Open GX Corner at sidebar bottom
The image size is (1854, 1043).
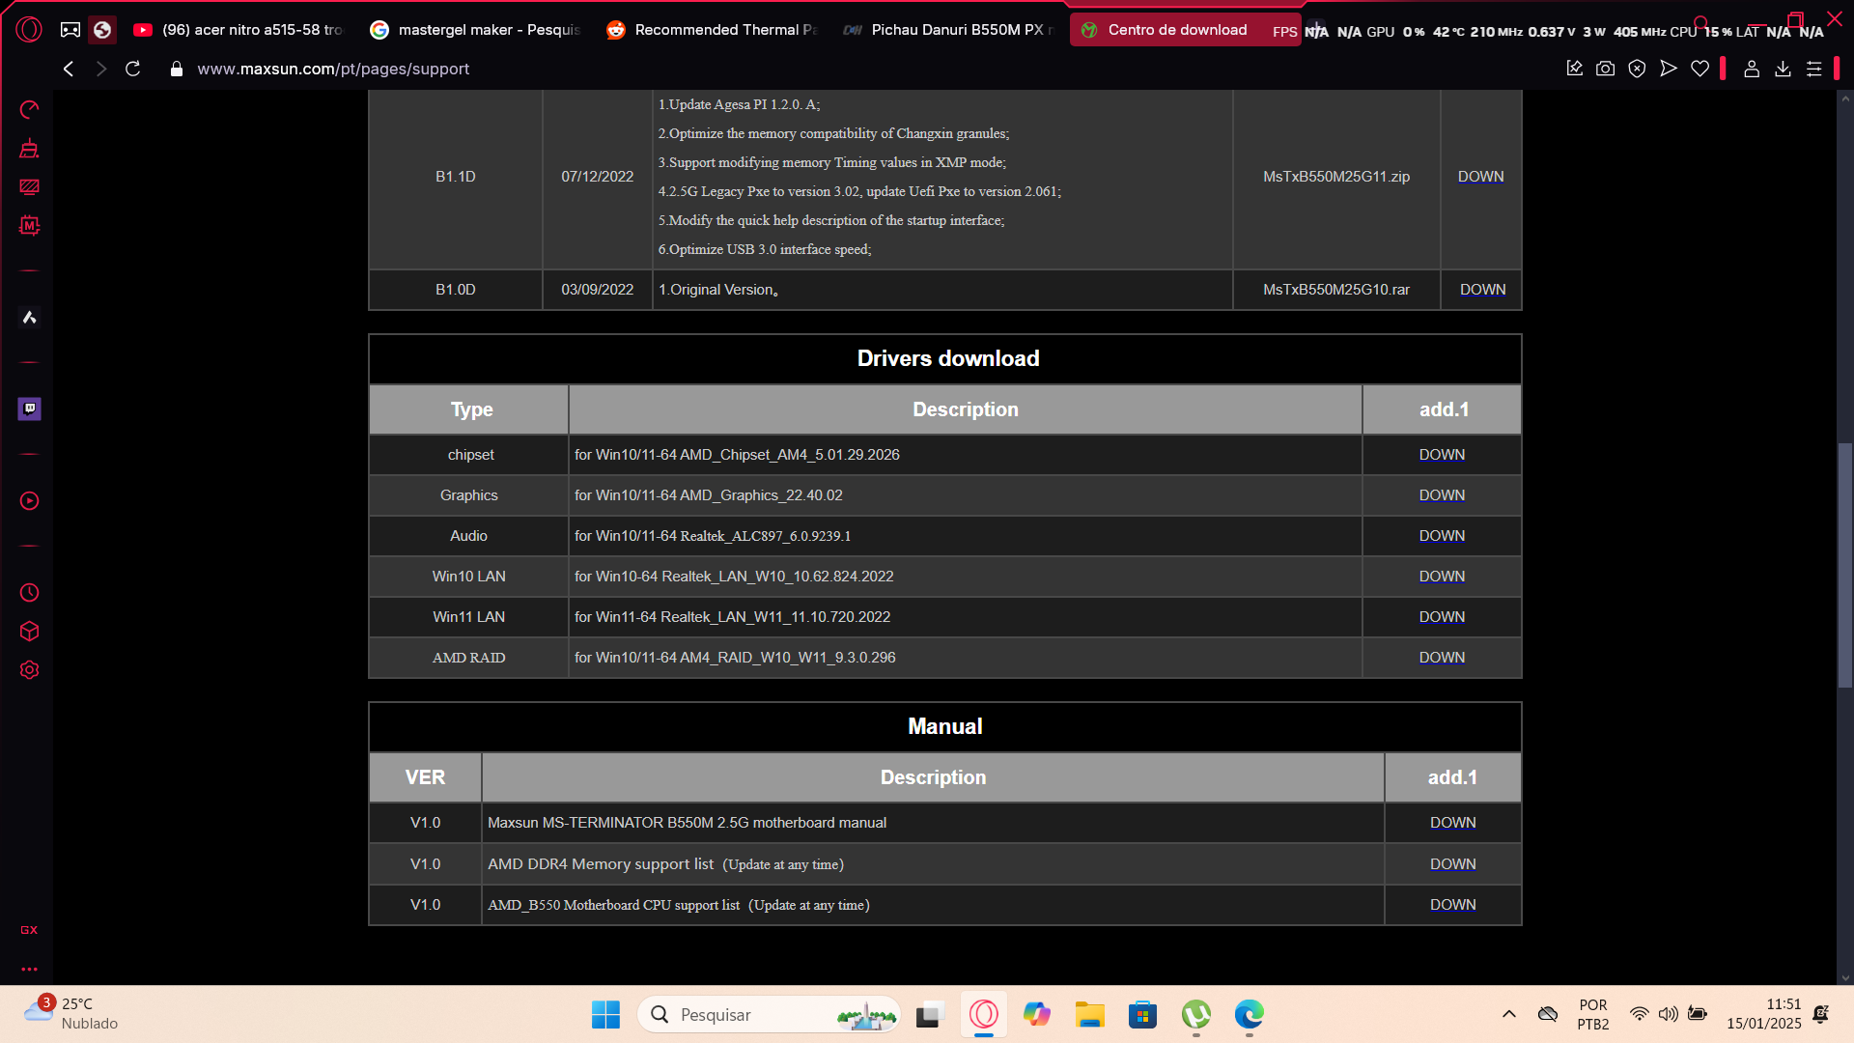click(29, 930)
